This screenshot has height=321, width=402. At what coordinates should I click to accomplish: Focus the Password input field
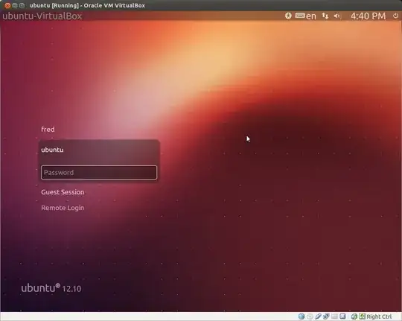[99, 173]
